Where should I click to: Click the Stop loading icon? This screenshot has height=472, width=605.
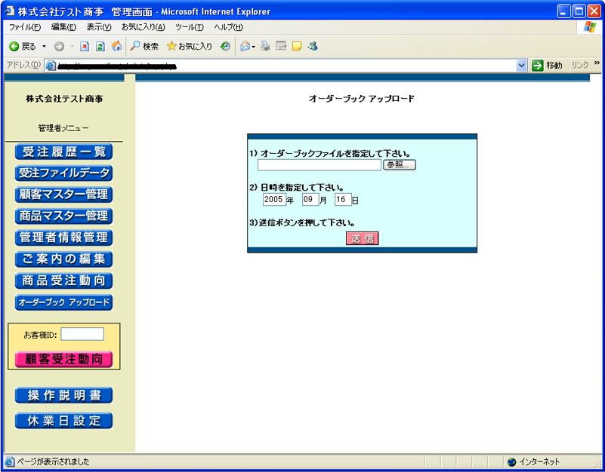coord(85,46)
